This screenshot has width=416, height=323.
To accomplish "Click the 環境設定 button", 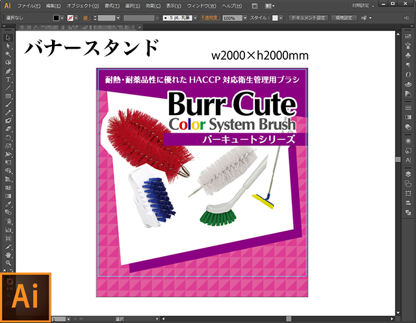I will 344,18.
